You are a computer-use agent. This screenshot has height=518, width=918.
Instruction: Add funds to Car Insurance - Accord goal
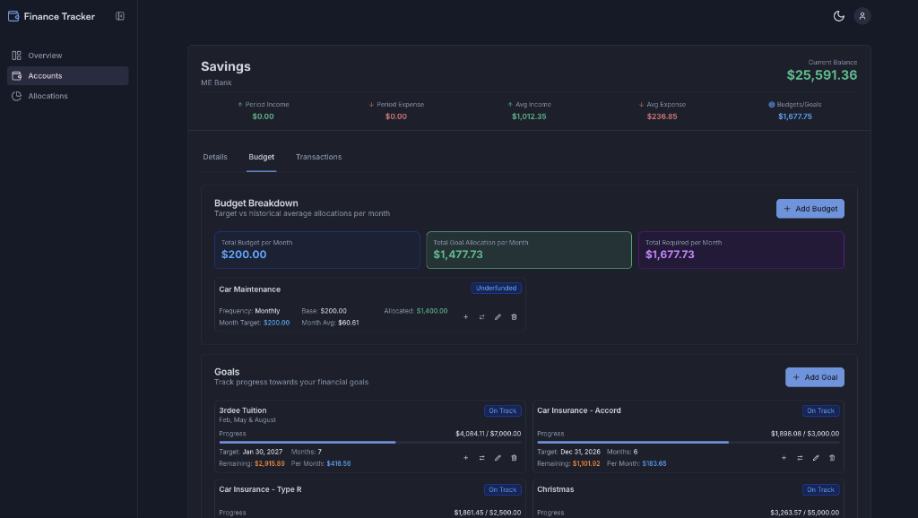[x=784, y=458]
